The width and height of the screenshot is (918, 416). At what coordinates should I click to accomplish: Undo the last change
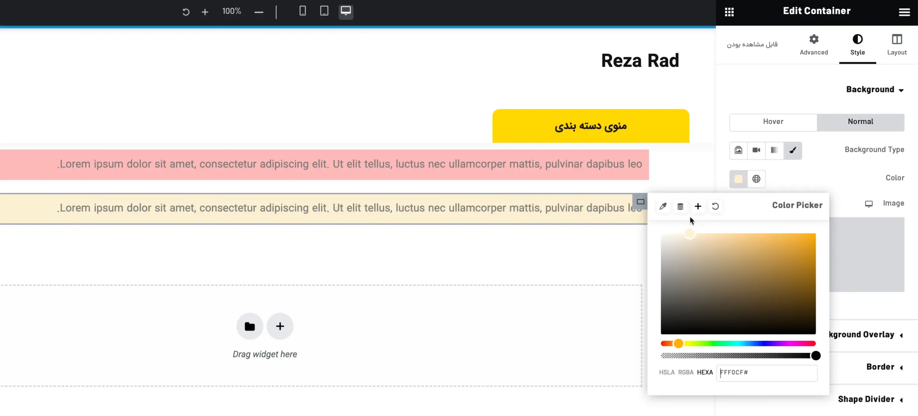coord(186,12)
